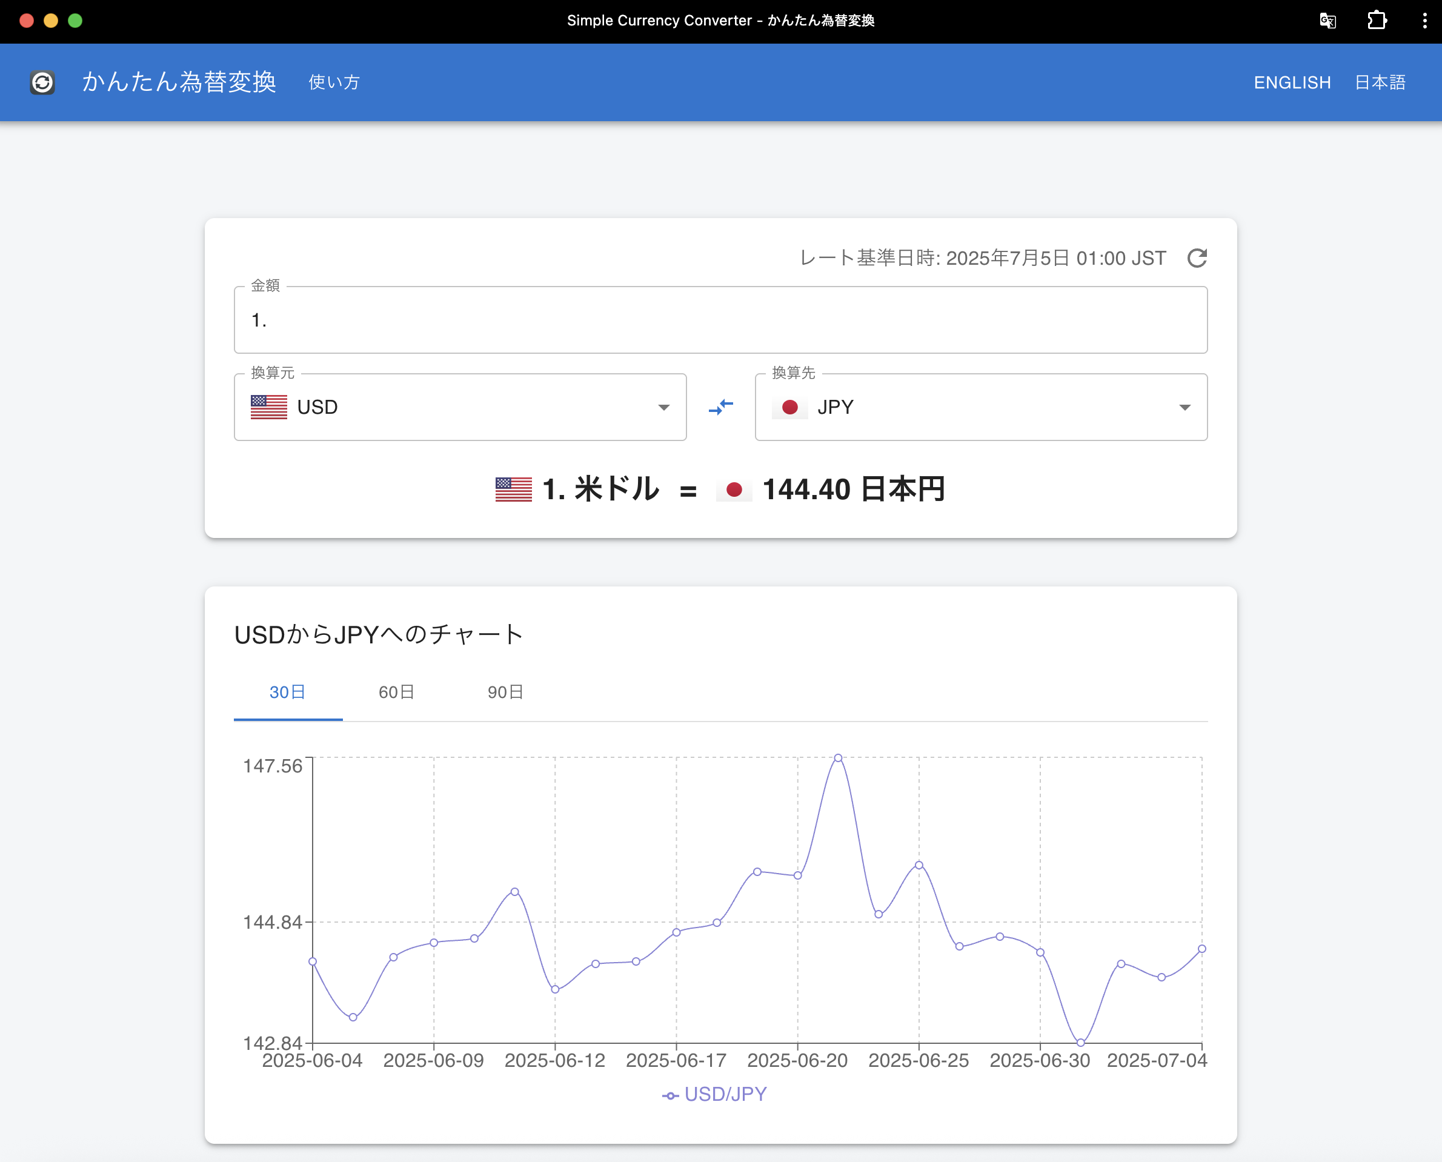
Task: Click the refresh rates icon
Action: [1197, 258]
